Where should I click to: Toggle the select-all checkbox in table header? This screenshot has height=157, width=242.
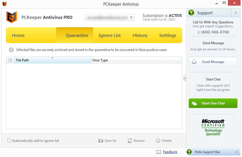10,60
